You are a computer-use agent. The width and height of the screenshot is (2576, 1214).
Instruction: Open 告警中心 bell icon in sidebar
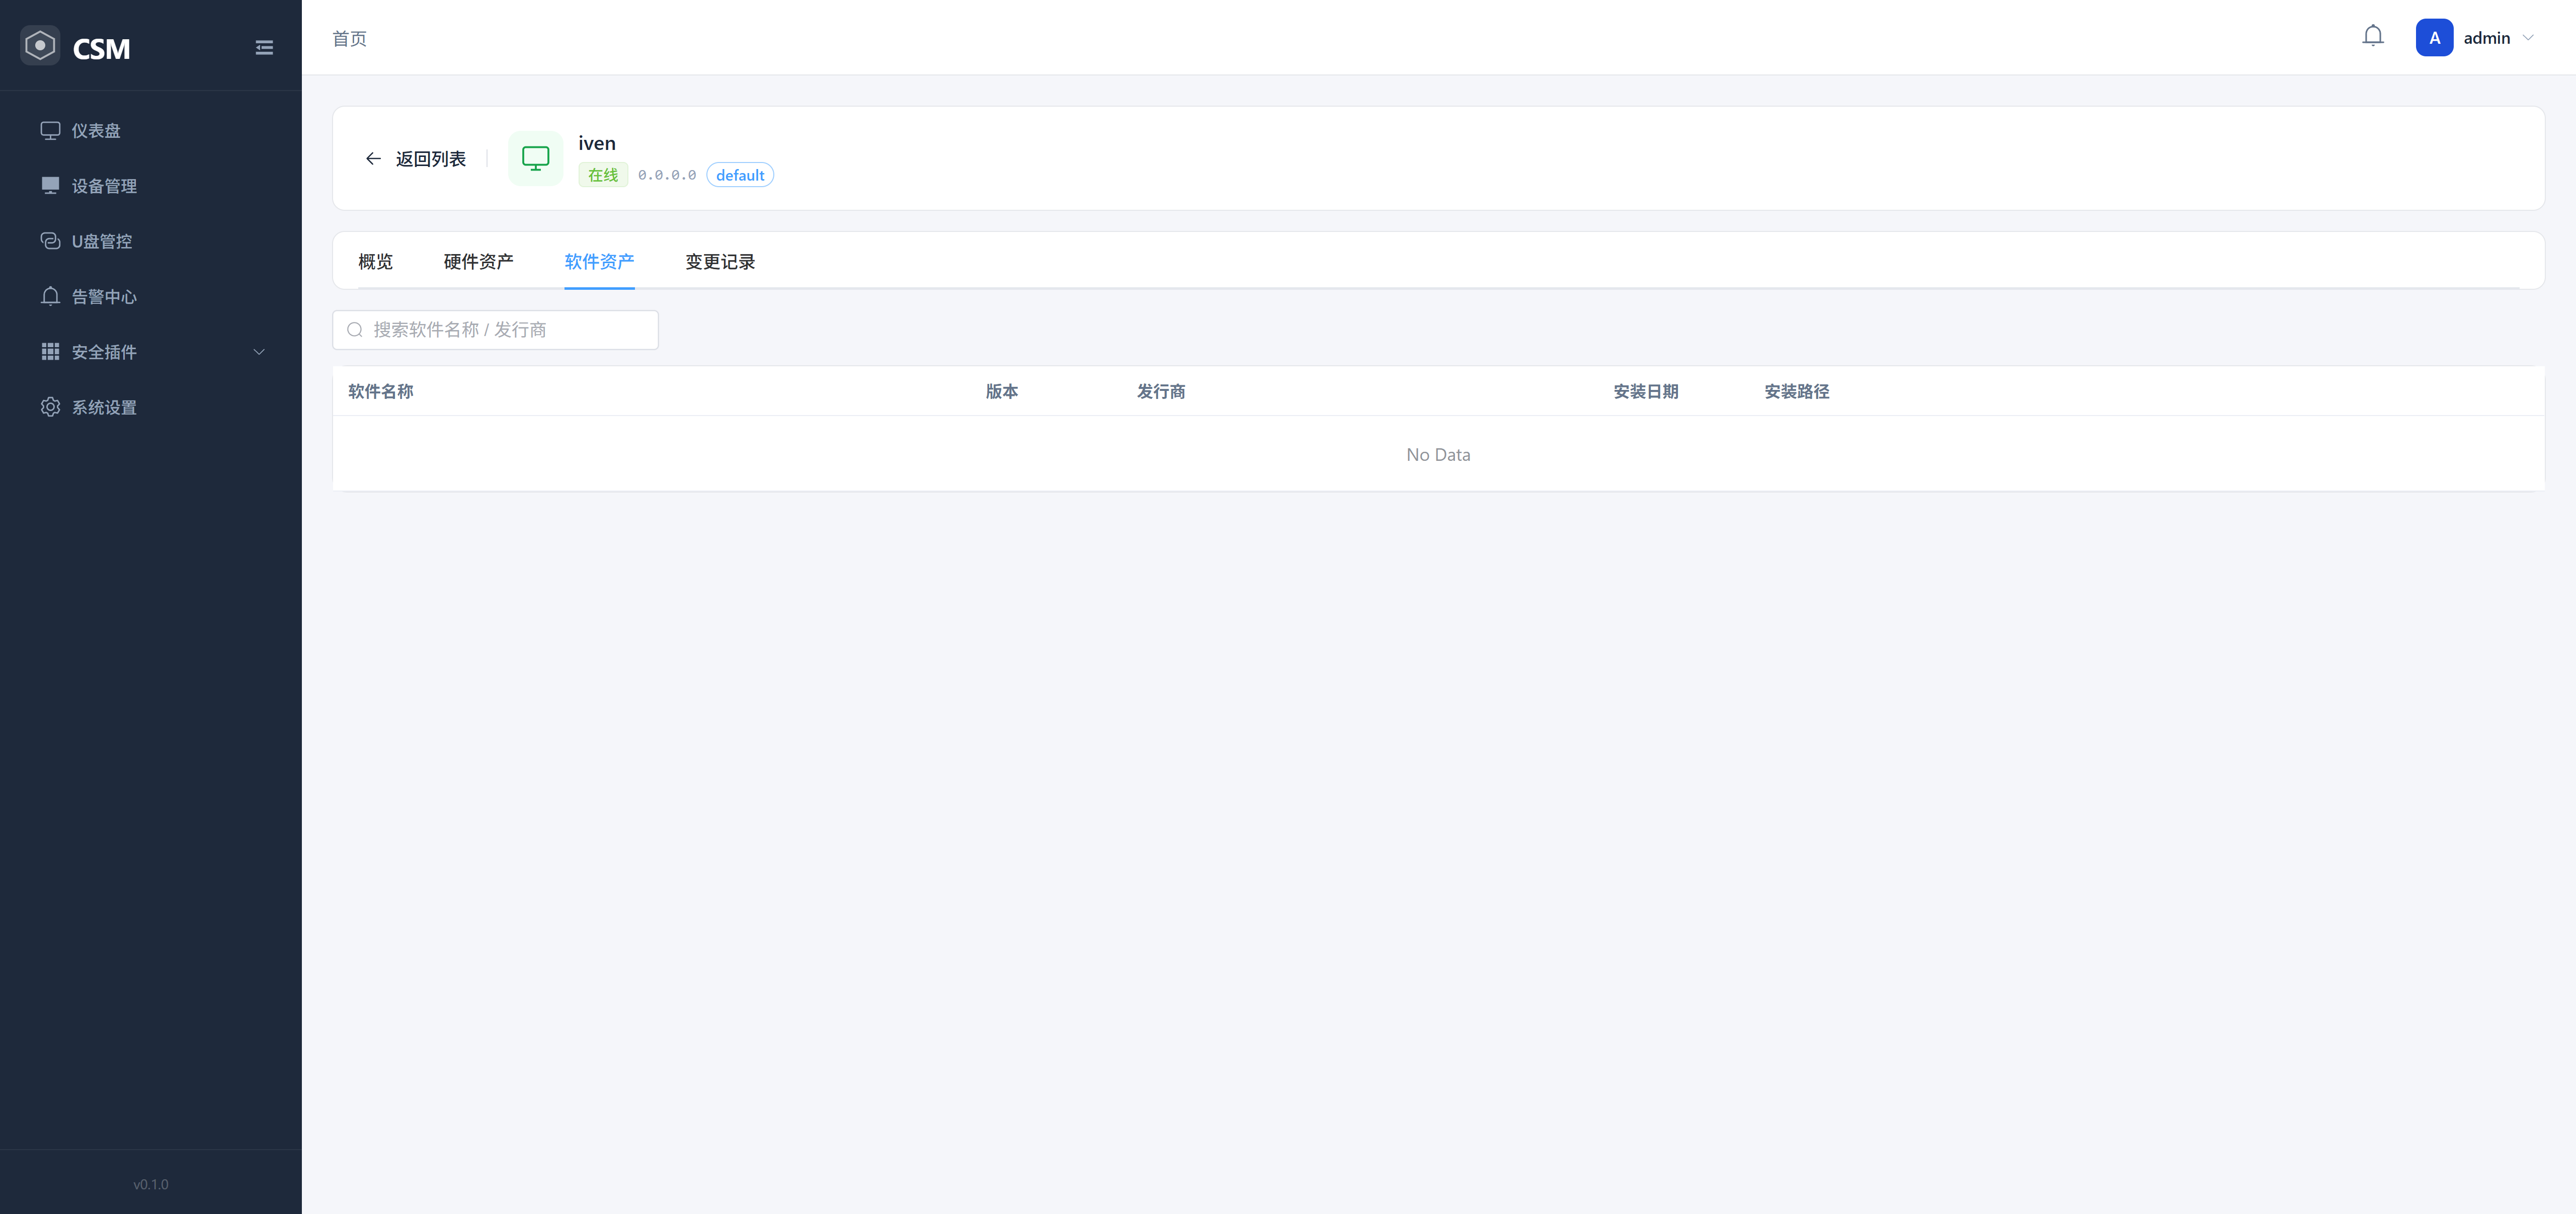(50, 296)
